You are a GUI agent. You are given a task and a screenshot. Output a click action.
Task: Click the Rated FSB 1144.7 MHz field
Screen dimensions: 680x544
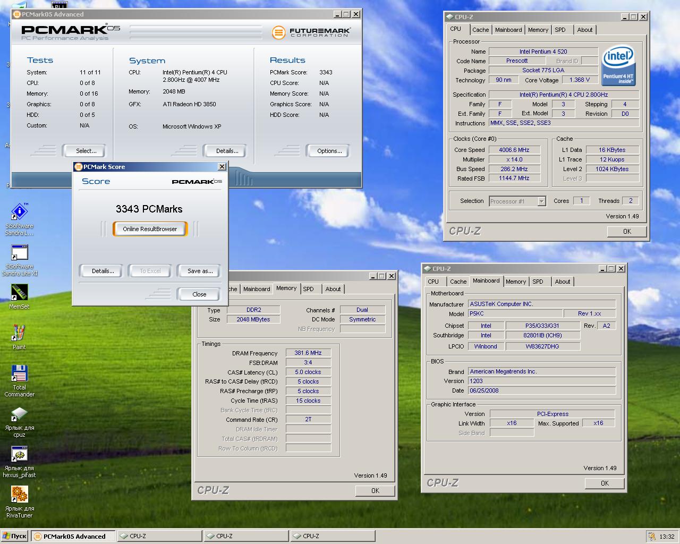coord(514,178)
